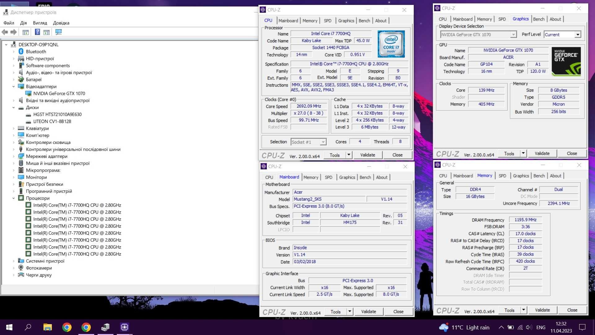
Task: Click the scan for hardware changes monitor icon
Action: pos(58,32)
